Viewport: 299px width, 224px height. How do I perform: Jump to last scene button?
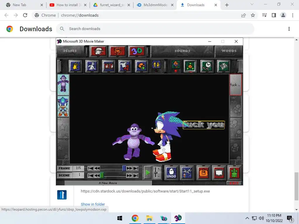point(136,175)
